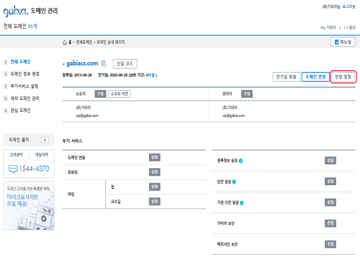Image resolution: width=360 pixels, height=258 pixels.
Task: Click the 도메인 폴더 label
Action: pyautogui.click(x=19, y=140)
